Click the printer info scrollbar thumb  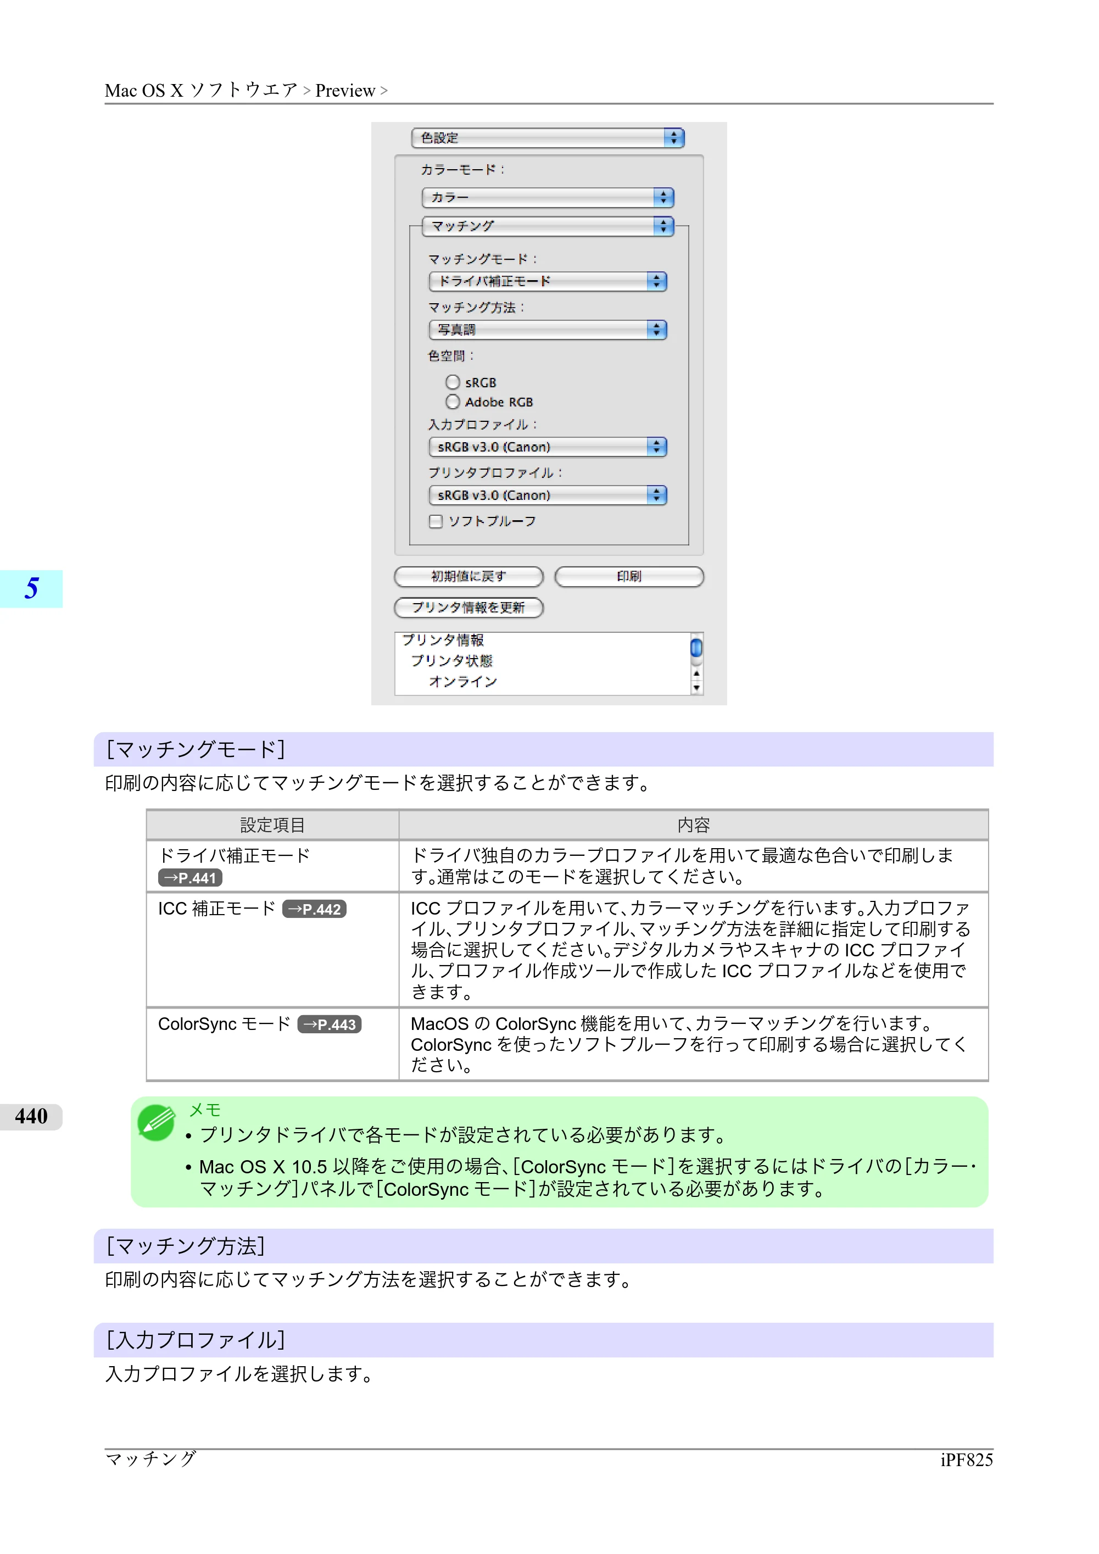pyautogui.click(x=696, y=648)
